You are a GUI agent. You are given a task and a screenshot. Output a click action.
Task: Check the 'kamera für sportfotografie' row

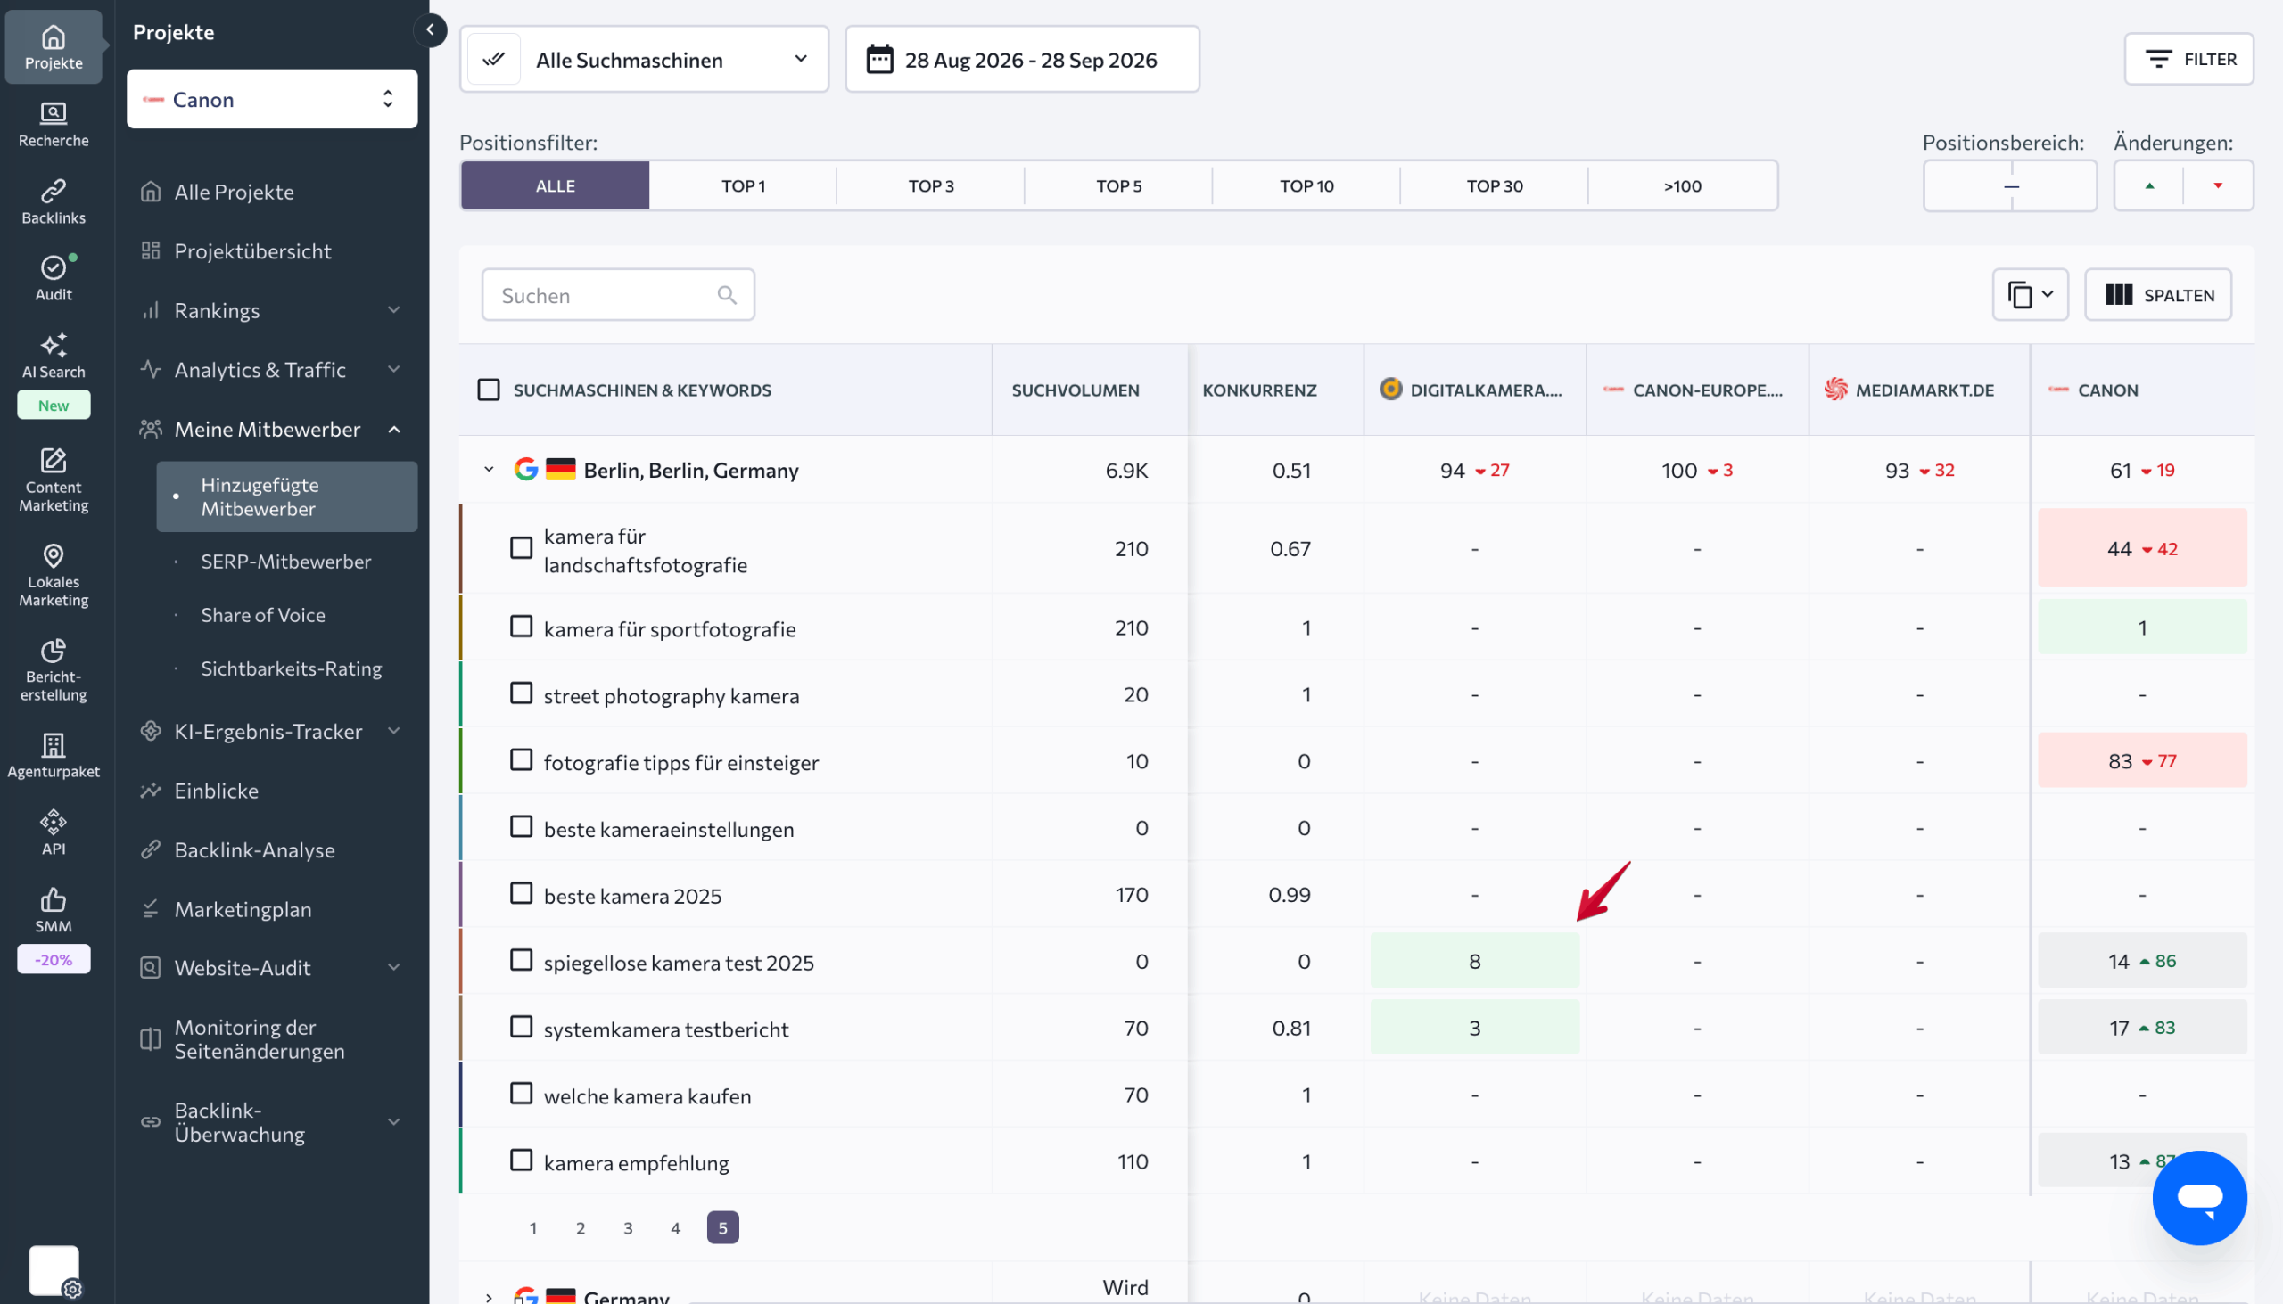[521, 626]
